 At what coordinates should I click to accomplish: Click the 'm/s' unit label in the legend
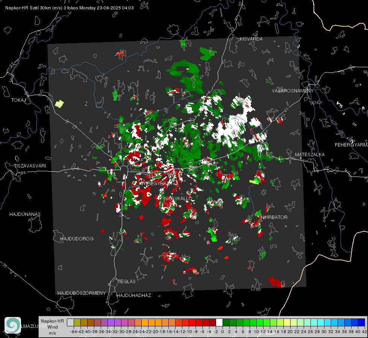(52, 333)
